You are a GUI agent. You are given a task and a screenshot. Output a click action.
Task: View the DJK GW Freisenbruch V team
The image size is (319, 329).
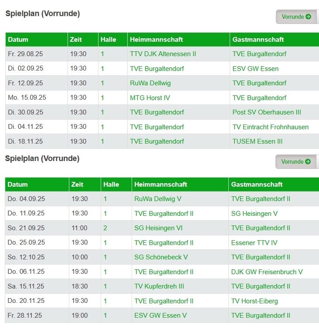click(267, 272)
